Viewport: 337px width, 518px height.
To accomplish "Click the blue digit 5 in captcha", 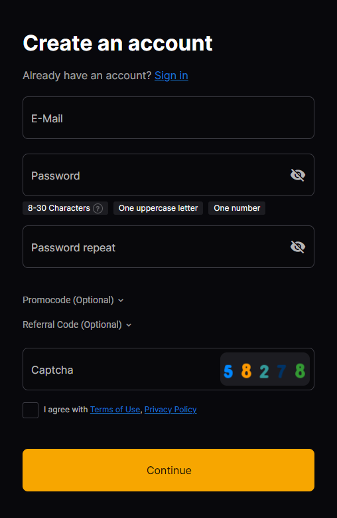I will [x=228, y=371].
